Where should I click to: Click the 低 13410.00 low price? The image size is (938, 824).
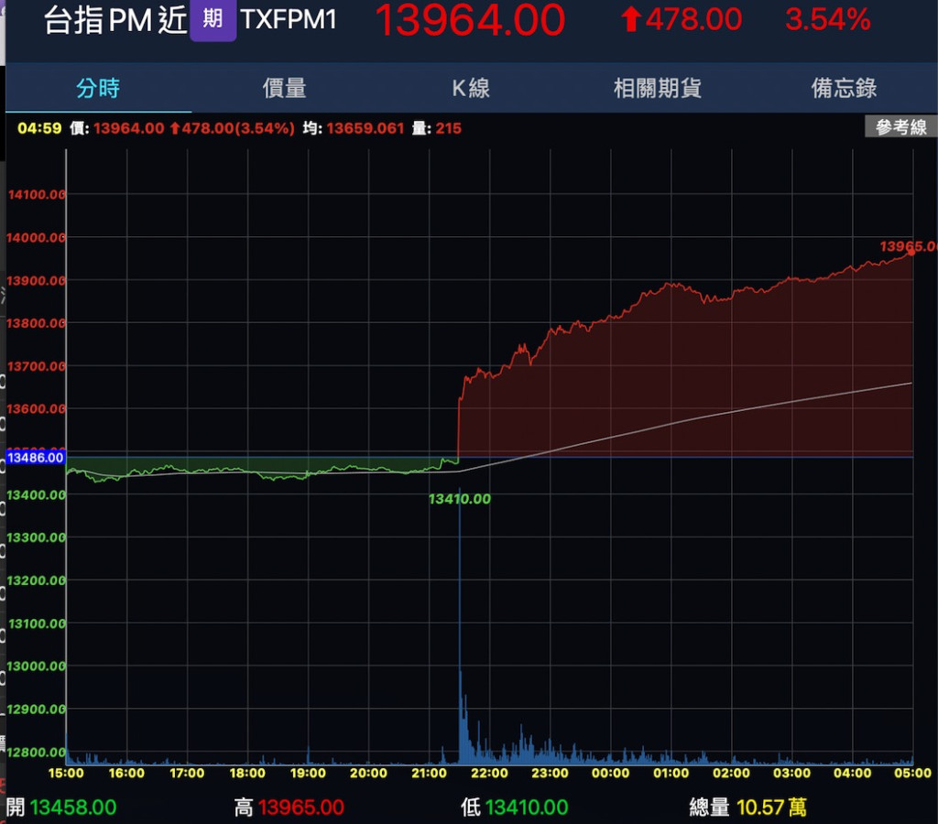pos(515,808)
